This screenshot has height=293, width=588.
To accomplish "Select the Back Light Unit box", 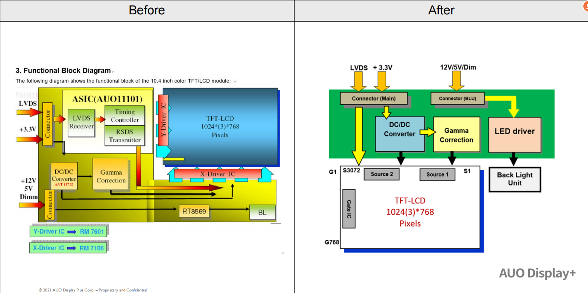I will [x=515, y=179].
